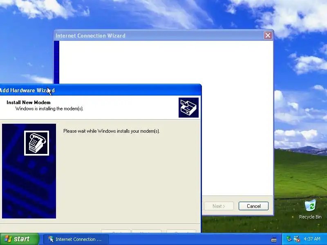The image size is (327, 245).
Task: Click the telephone modem image in the wizard
Action: pos(36,143)
